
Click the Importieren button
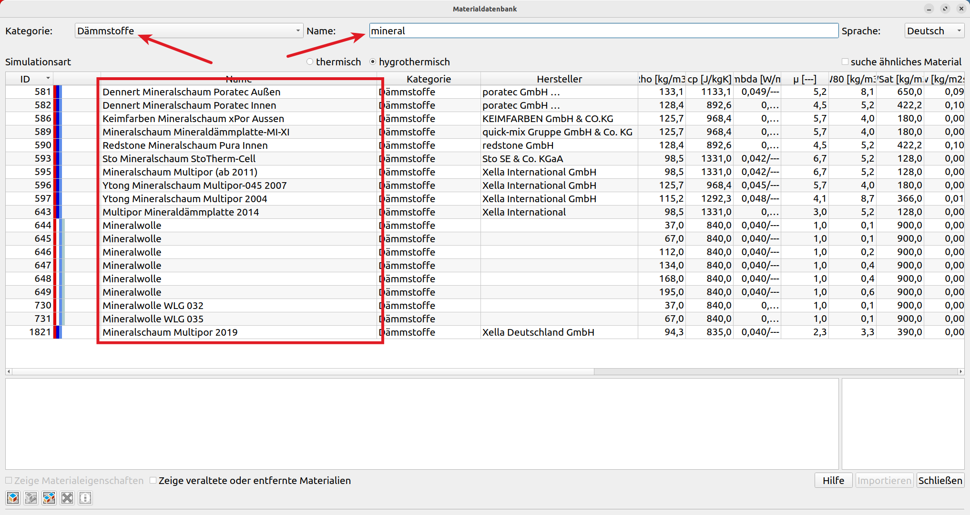884,480
